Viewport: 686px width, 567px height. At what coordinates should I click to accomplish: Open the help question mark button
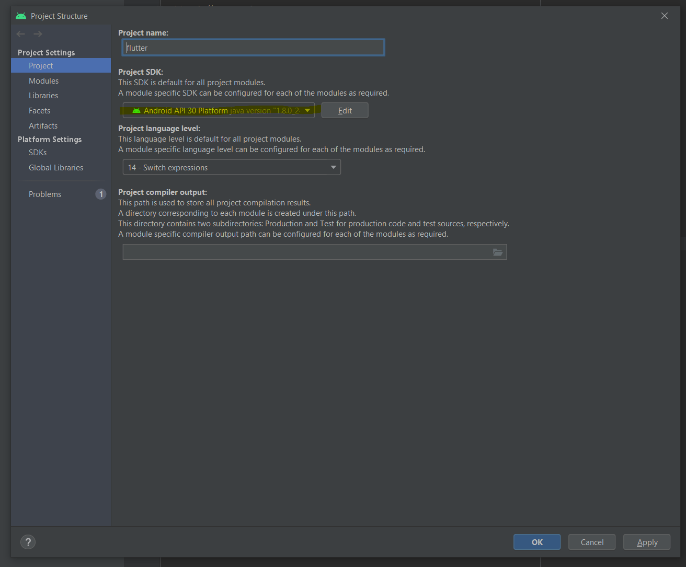pyautogui.click(x=28, y=542)
